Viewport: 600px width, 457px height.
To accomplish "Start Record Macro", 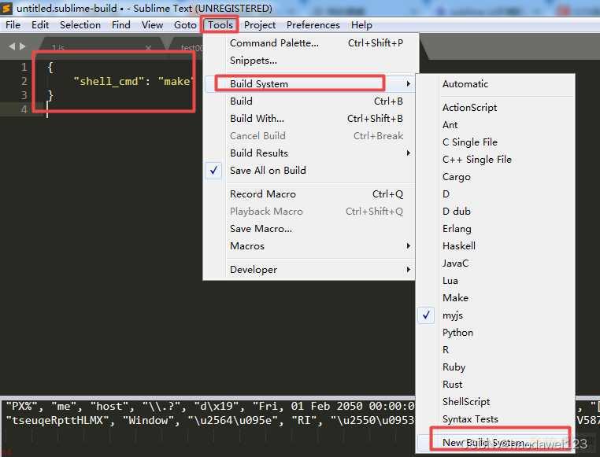I will tap(310, 194).
